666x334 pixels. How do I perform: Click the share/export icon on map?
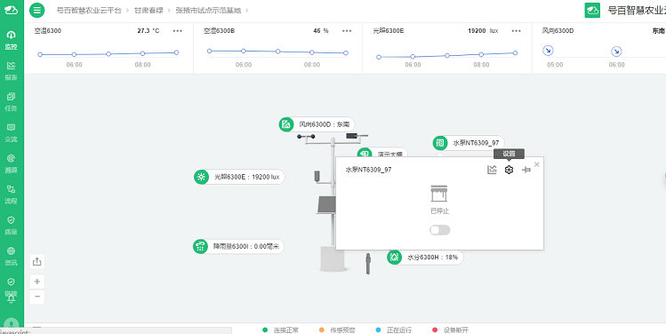(x=37, y=261)
